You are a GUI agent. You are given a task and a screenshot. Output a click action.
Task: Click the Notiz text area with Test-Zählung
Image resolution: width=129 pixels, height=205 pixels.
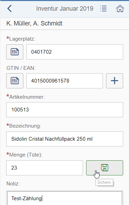[64, 198]
